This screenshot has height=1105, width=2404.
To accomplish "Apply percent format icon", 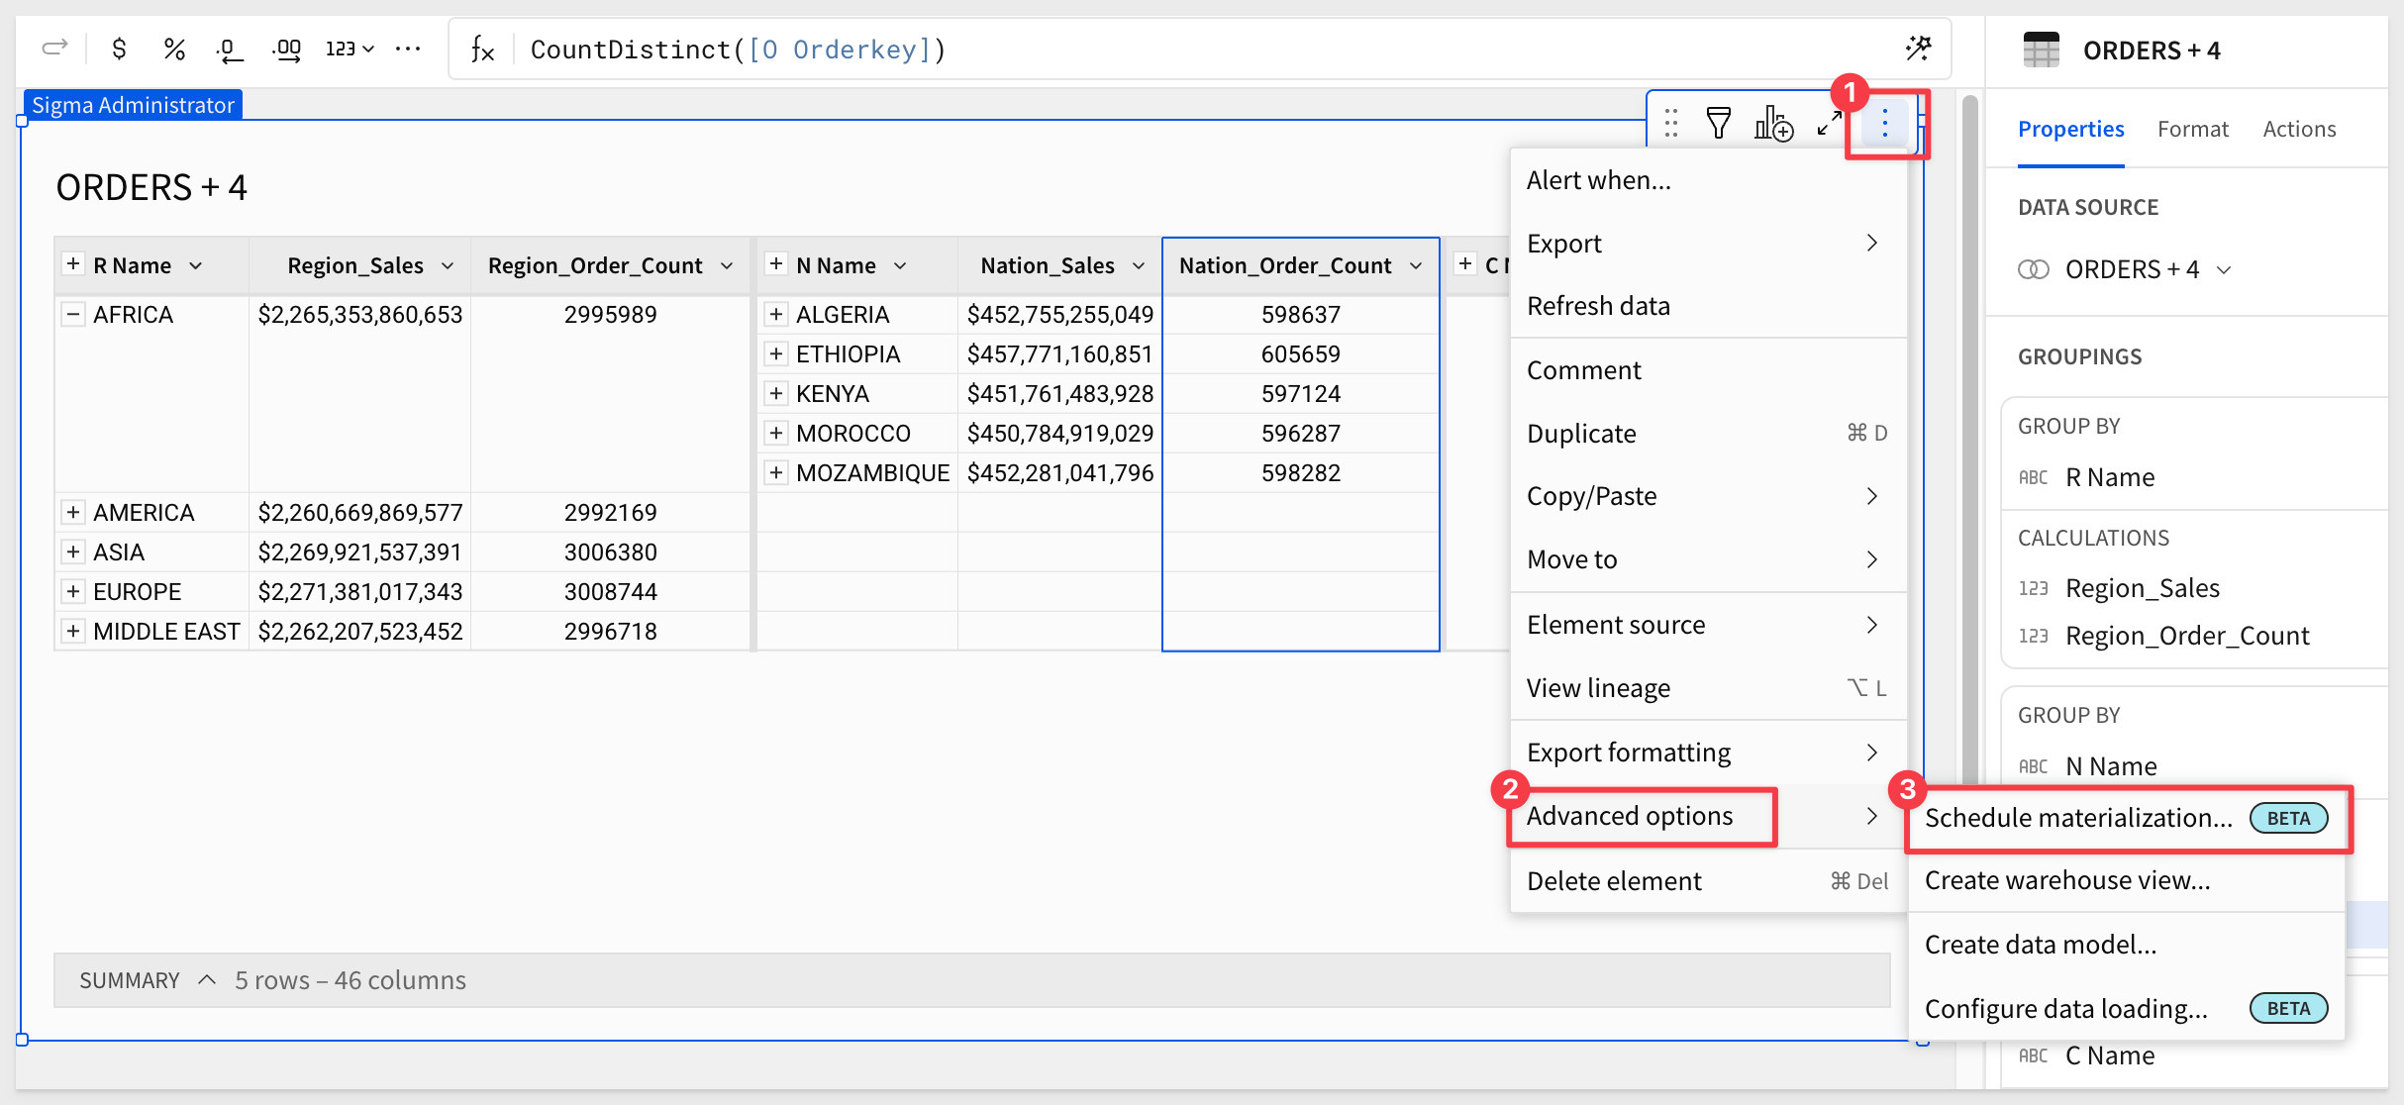I will [174, 49].
